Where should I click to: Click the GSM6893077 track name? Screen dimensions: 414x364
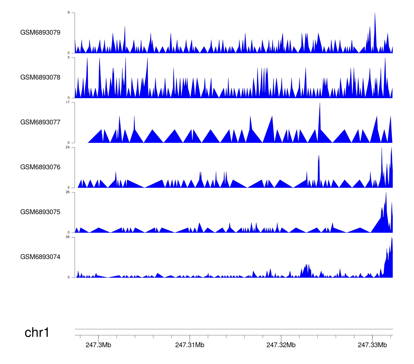coord(40,122)
